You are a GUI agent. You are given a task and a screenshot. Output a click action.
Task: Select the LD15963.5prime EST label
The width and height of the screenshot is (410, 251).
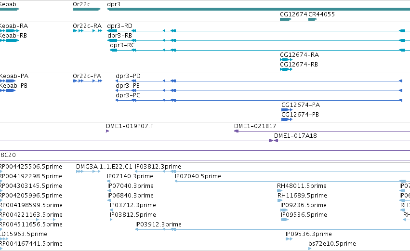[x=24, y=234]
